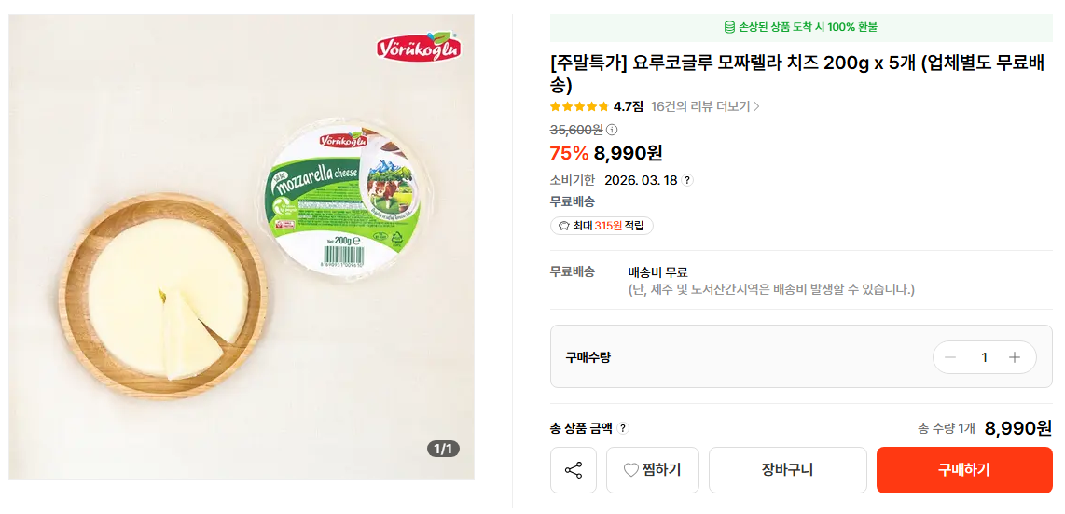Click the share icon button

(x=574, y=470)
